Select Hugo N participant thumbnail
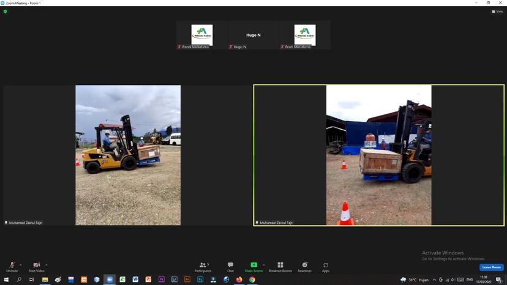This screenshot has height=285, width=507. (253, 35)
